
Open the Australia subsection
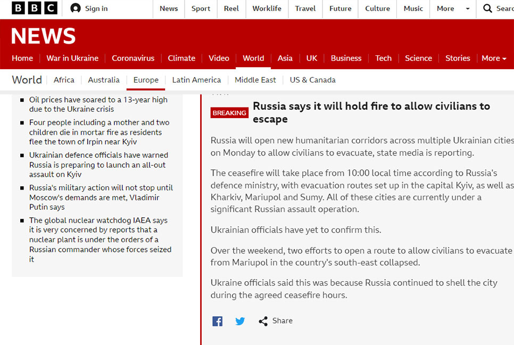point(104,80)
